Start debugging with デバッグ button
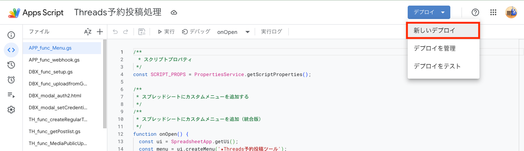Image resolution: width=524 pixels, height=151 pixels. [x=196, y=32]
